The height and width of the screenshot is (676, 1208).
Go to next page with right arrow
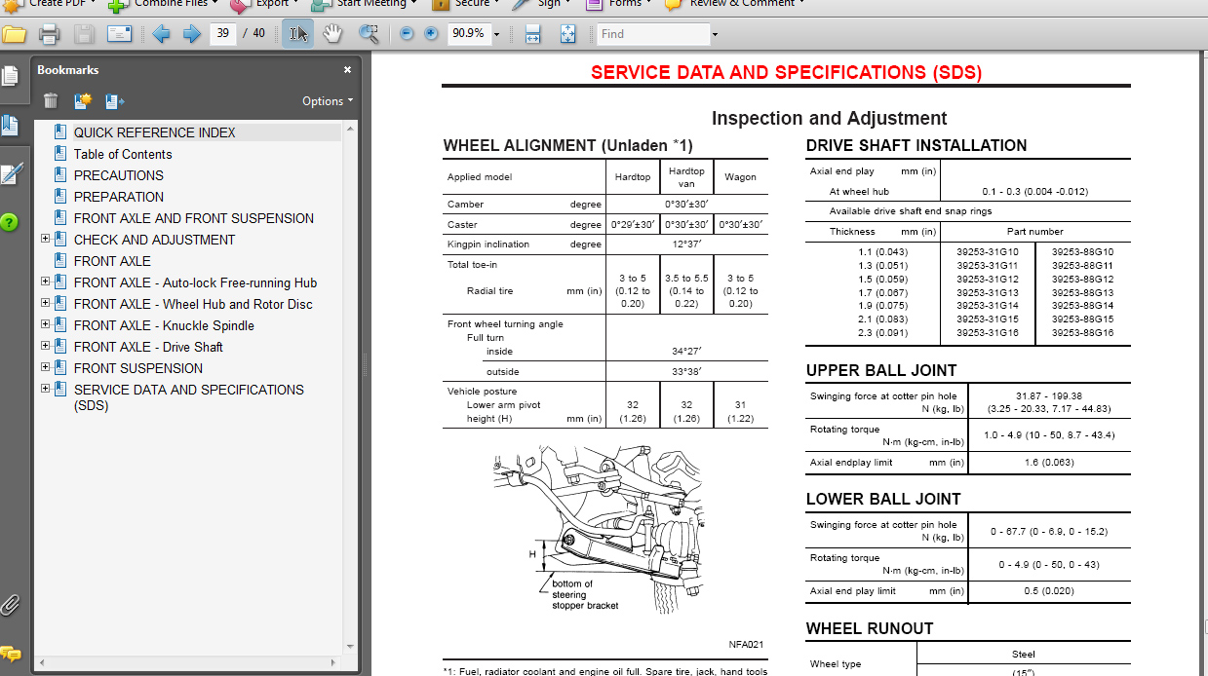coord(192,34)
